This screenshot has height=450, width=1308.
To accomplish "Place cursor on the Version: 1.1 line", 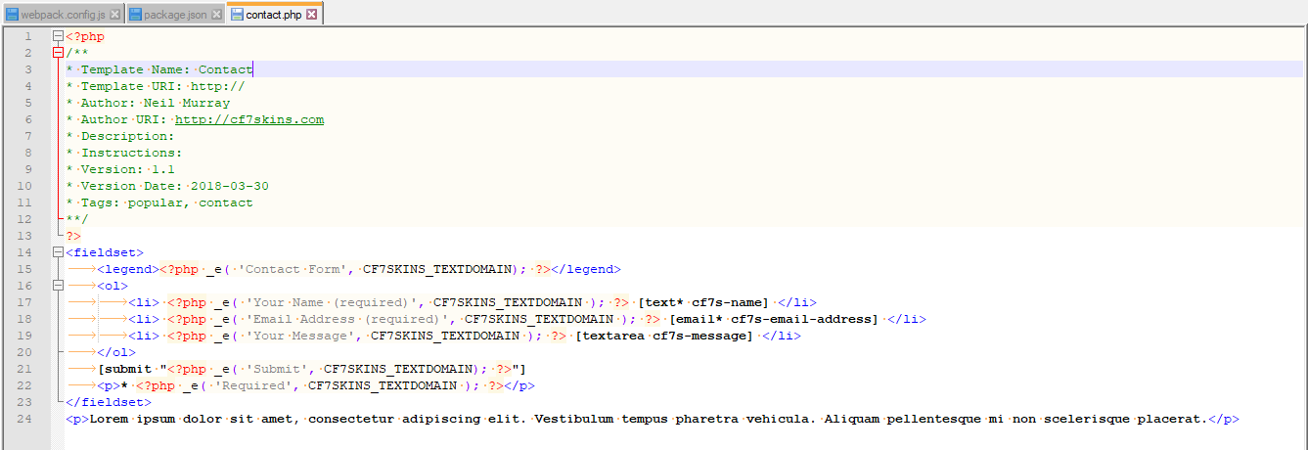I will click(x=120, y=169).
